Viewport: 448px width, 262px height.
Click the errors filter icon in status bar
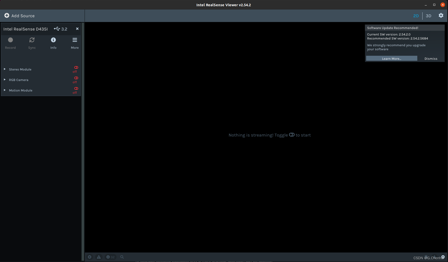(90, 257)
